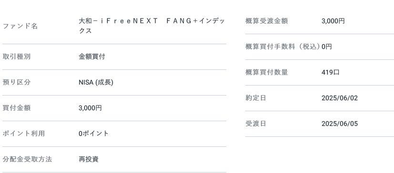The width and height of the screenshot is (394, 173).
Task: Select the 再投資 distribution value
Action: (x=89, y=159)
